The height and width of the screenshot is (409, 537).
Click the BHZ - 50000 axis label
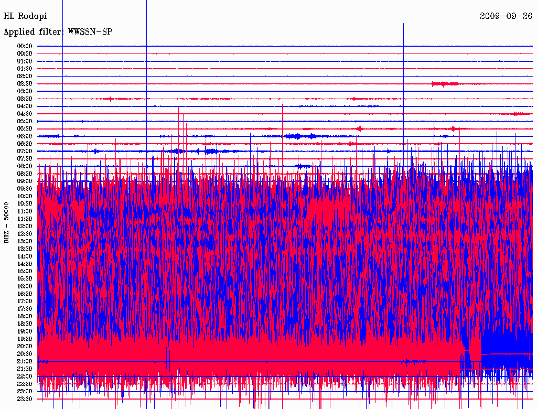click(x=7, y=222)
